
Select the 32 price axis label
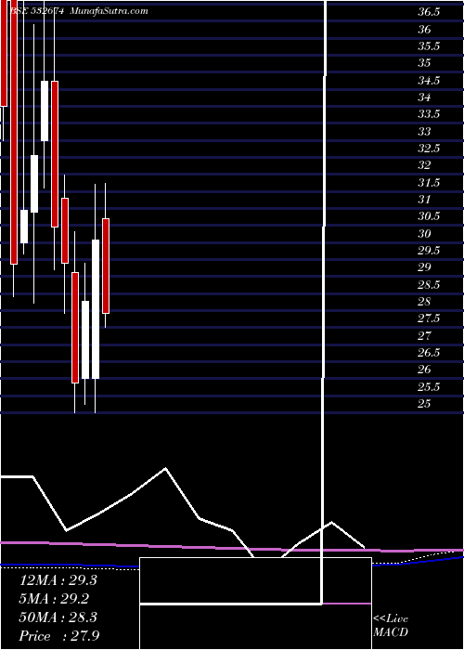424,165
